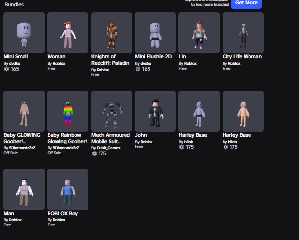Click the Baby GLOWING Goober title
Screen dimensions: 299x240
click(22, 138)
